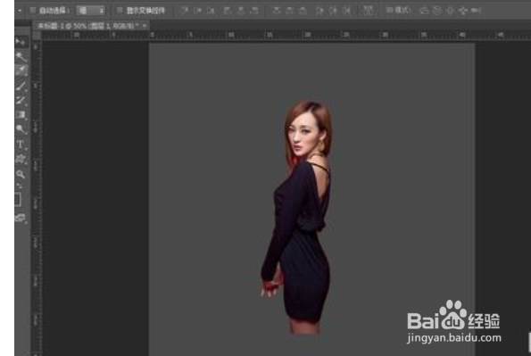This screenshot has height=356, width=531.
Task: Select the Gradient tool
Action: [21, 115]
